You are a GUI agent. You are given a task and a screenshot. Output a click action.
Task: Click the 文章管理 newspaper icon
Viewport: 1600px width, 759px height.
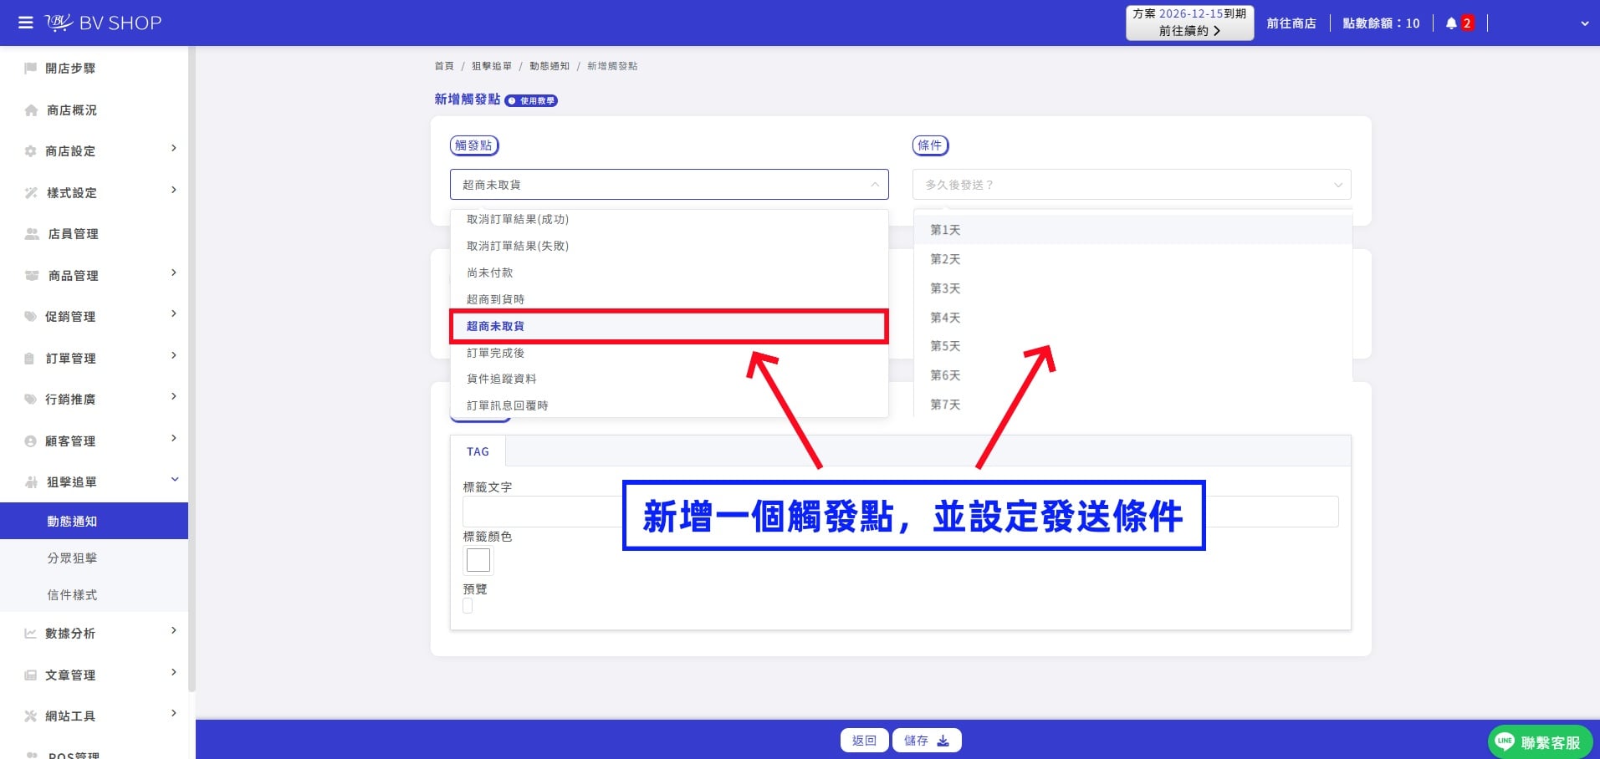tap(31, 675)
